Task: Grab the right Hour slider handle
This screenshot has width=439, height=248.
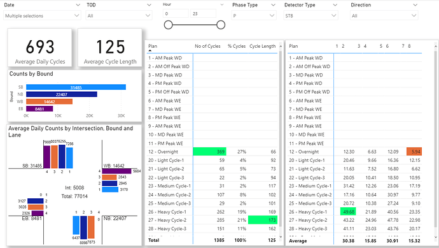Action: point(221,25)
